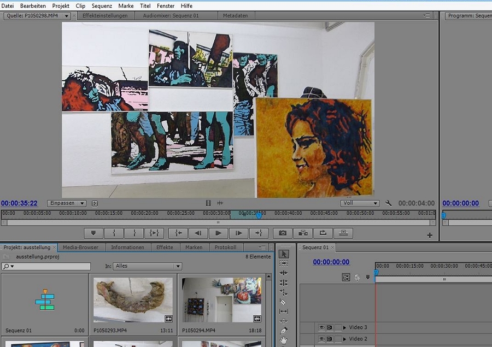This screenshot has height=347, width=492.
Task: Select the Slide tool
Action: click(x=283, y=321)
